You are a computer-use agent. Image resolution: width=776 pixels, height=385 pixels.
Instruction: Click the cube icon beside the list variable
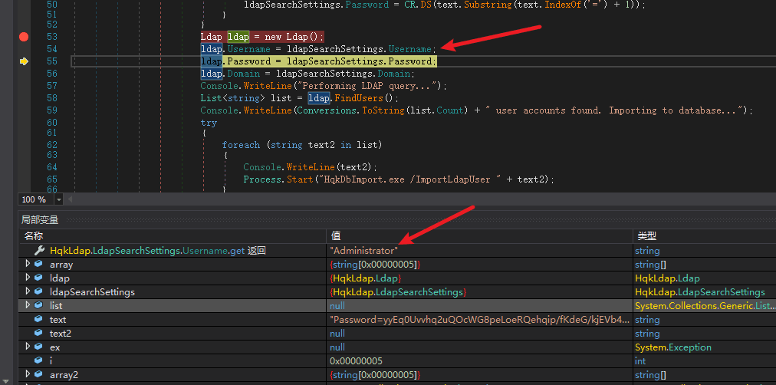click(x=39, y=306)
